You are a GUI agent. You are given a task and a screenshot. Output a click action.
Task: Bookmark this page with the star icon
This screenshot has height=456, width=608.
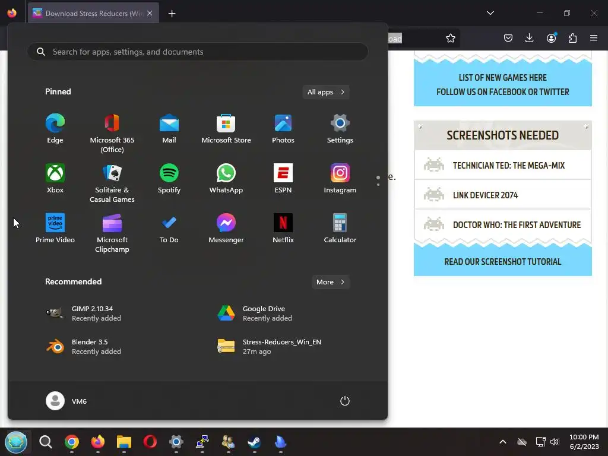(450, 38)
